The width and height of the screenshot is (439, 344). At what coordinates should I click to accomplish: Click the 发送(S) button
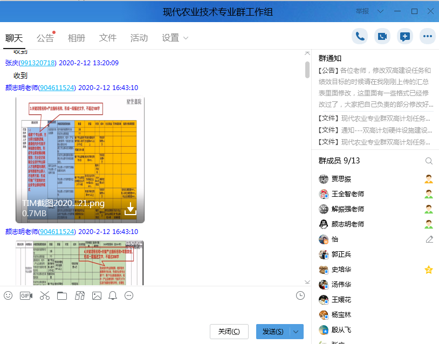(273, 332)
